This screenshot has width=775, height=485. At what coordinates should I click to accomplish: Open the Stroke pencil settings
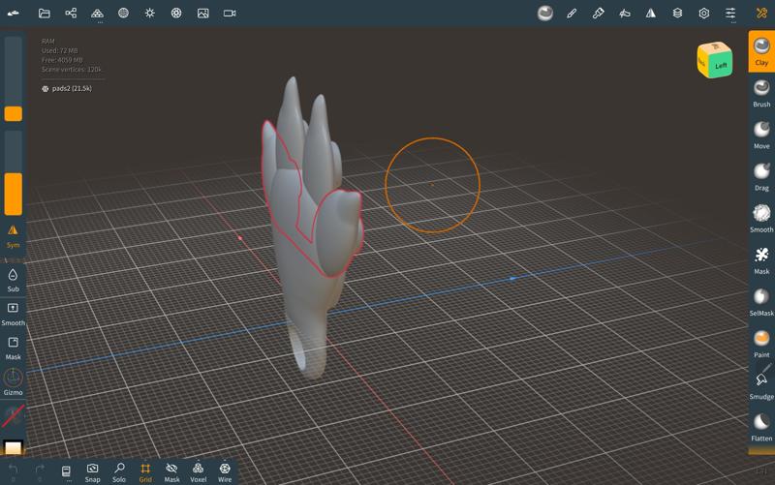click(572, 14)
